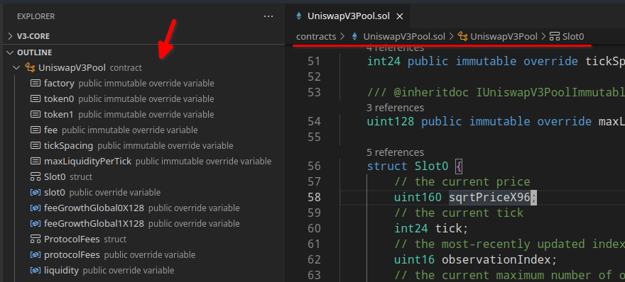Close the UniswapV3Pool.sol tab
Viewport: 625px width, 282px height.
pos(400,16)
